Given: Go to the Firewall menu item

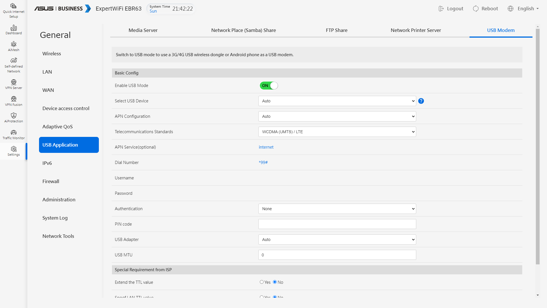Looking at the screenshot, I should 51,181.
